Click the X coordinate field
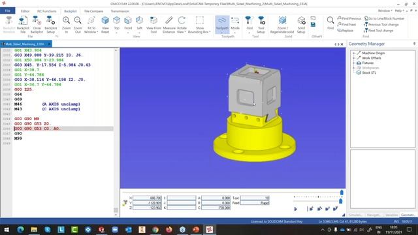418x235 pixels. pos(147,198)
